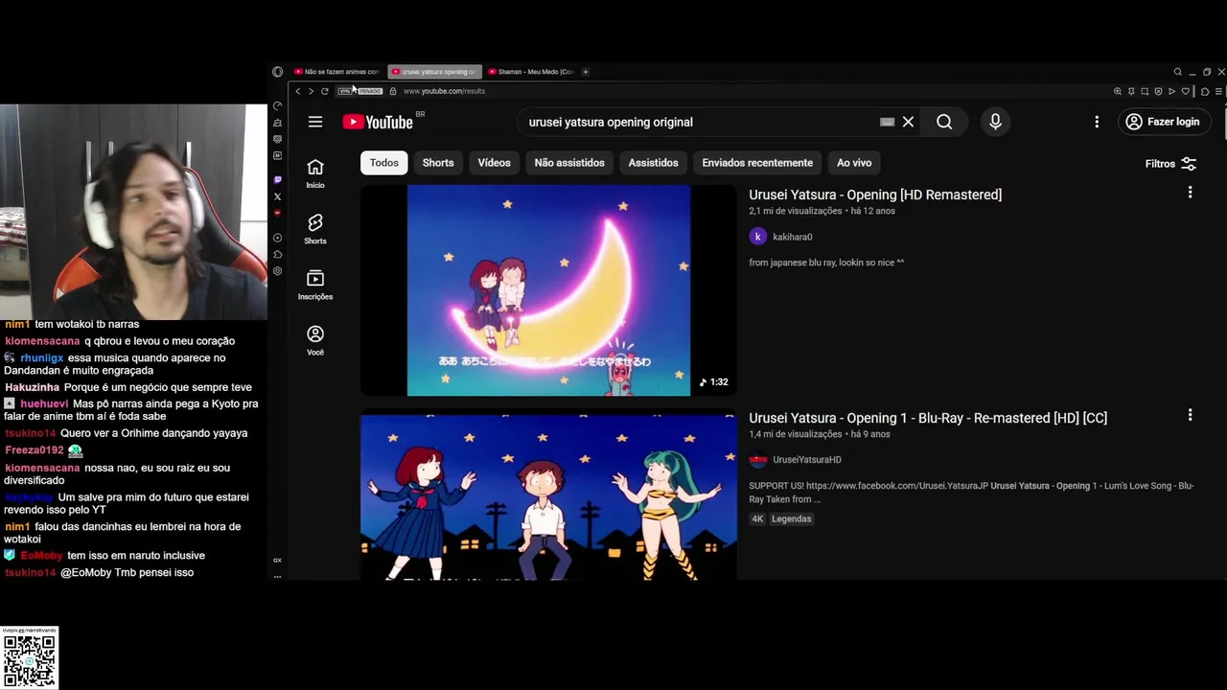
Task: Select the Shorts filter chip
Action: pos(438,163)
